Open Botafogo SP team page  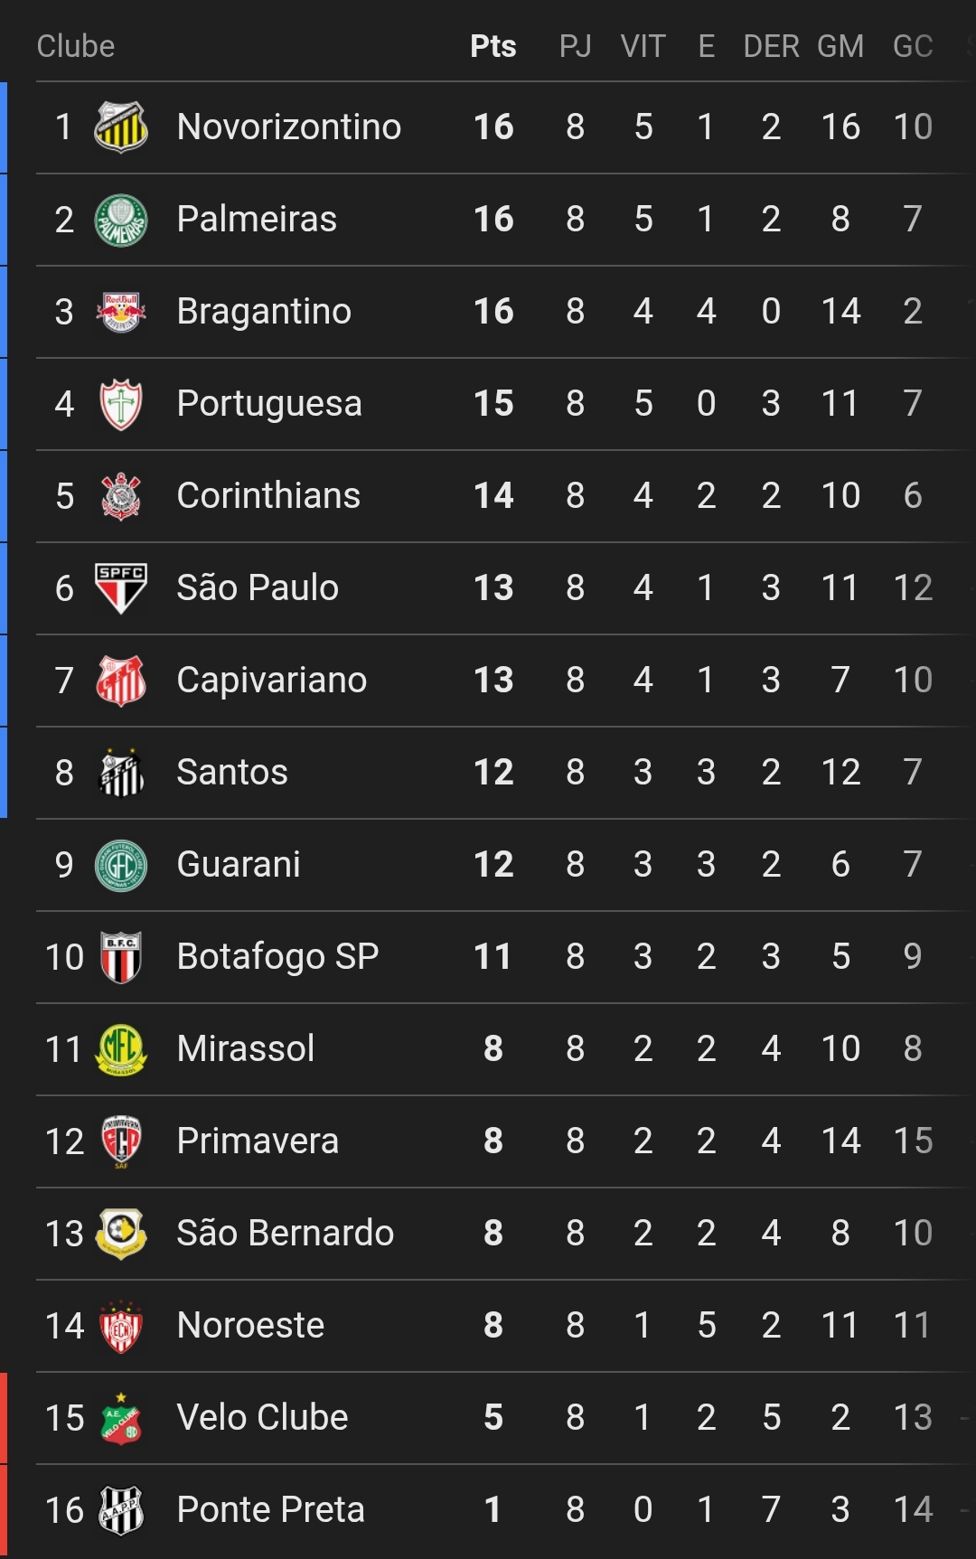coord(277,957)
